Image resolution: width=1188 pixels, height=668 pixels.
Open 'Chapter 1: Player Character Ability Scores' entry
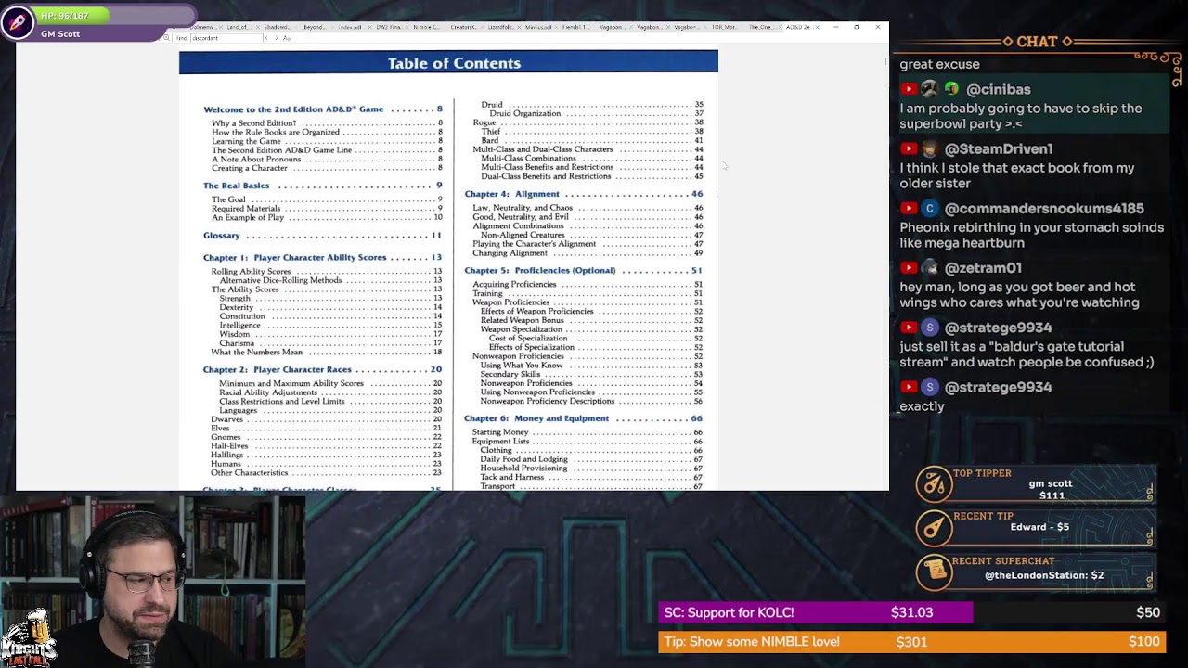(x=322, y=257)
